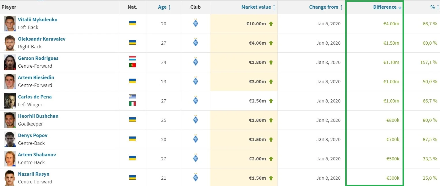Click the club crest in Nazarii Rusyn's row

pos(195,178)
